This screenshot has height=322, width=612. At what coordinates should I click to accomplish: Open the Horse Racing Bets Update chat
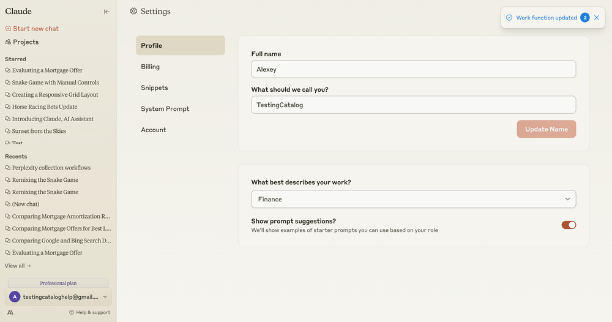pos(45,107)
